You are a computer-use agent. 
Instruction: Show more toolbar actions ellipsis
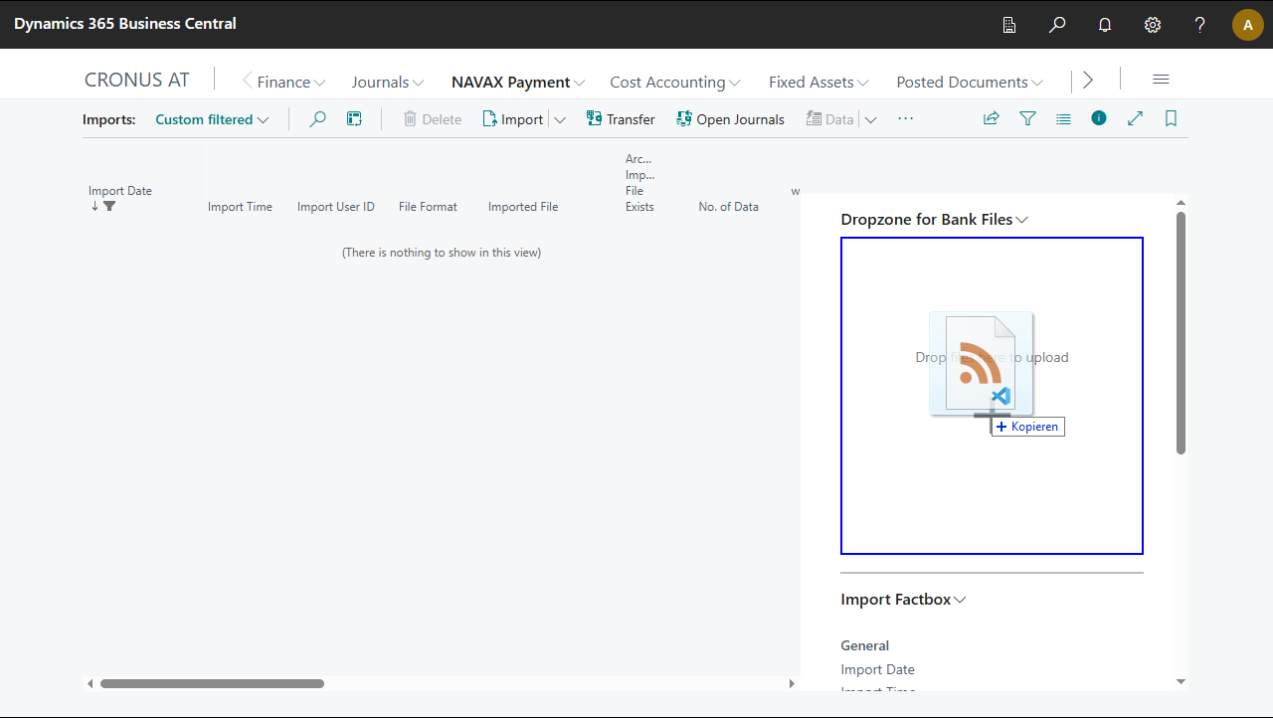[x=905, y=118]
